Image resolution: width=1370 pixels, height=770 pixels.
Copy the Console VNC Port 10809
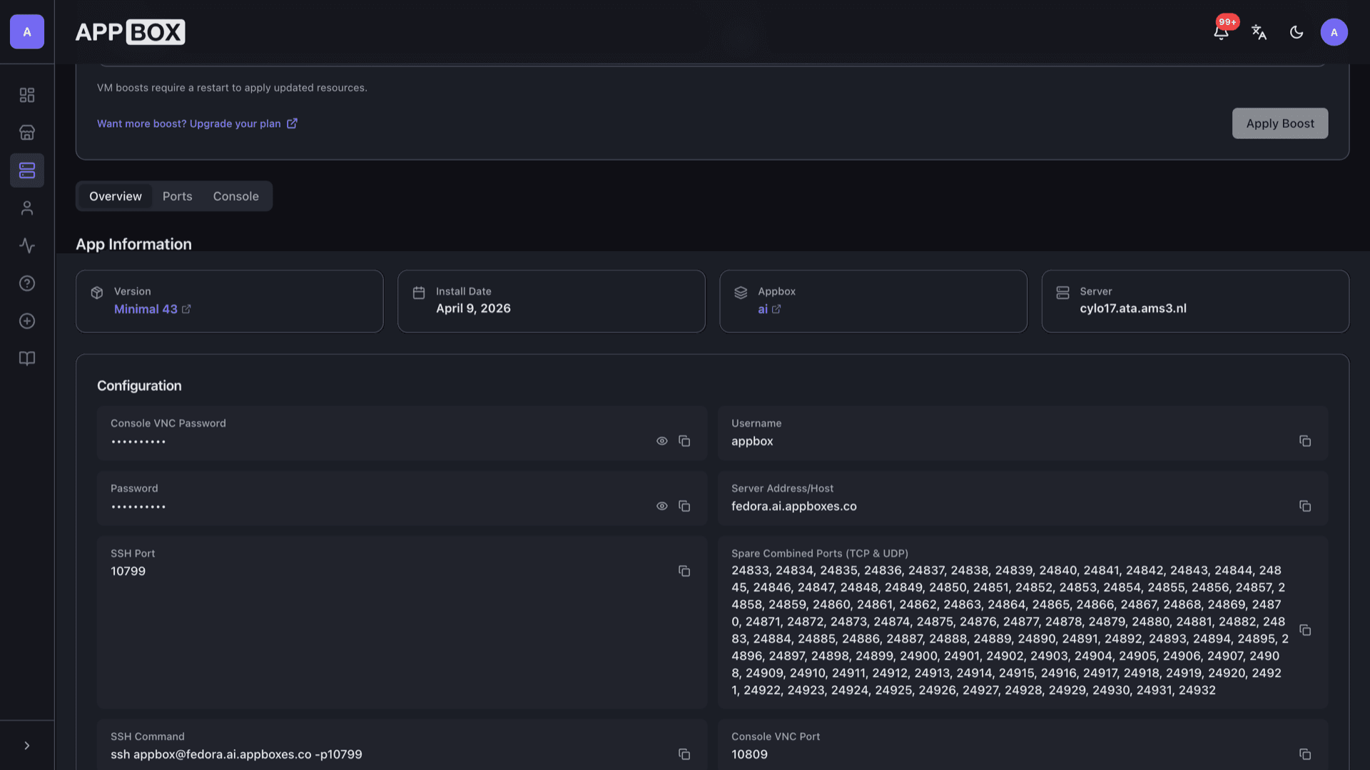click(1305, 754)
